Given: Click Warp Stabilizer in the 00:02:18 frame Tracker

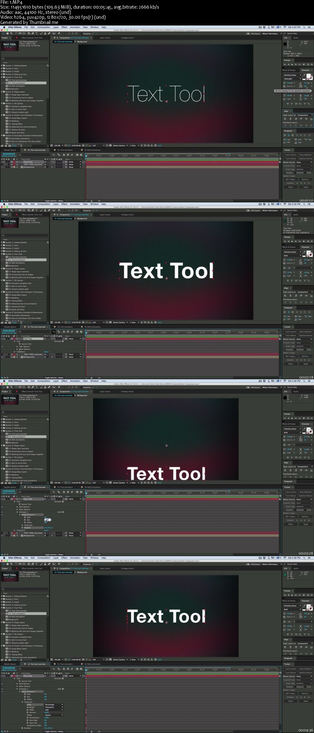Looking at the screenshot, I should [305, 332].
